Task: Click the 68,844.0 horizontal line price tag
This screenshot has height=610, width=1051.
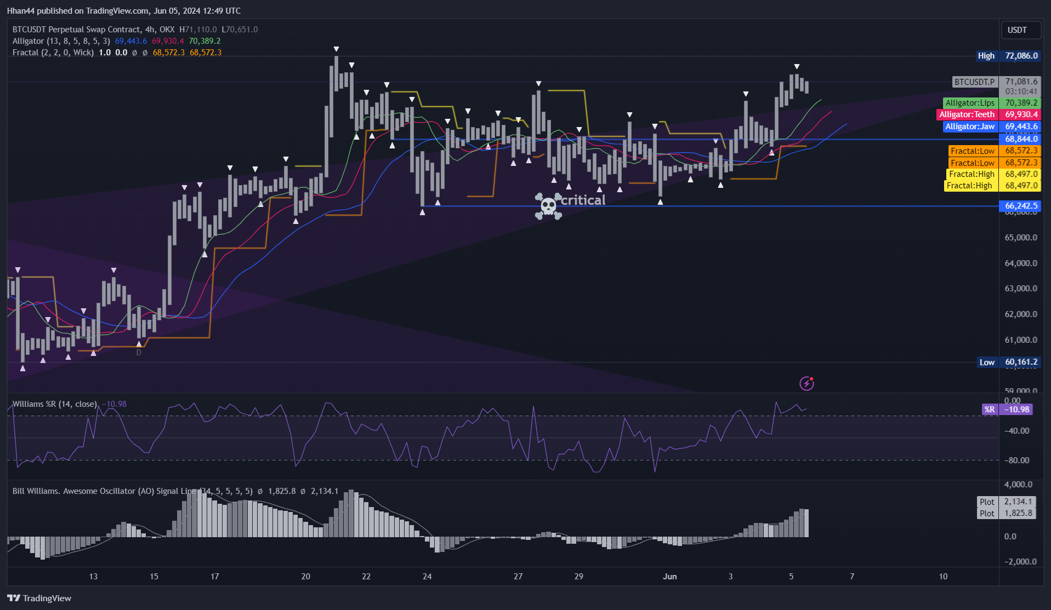Action: 1020,139
